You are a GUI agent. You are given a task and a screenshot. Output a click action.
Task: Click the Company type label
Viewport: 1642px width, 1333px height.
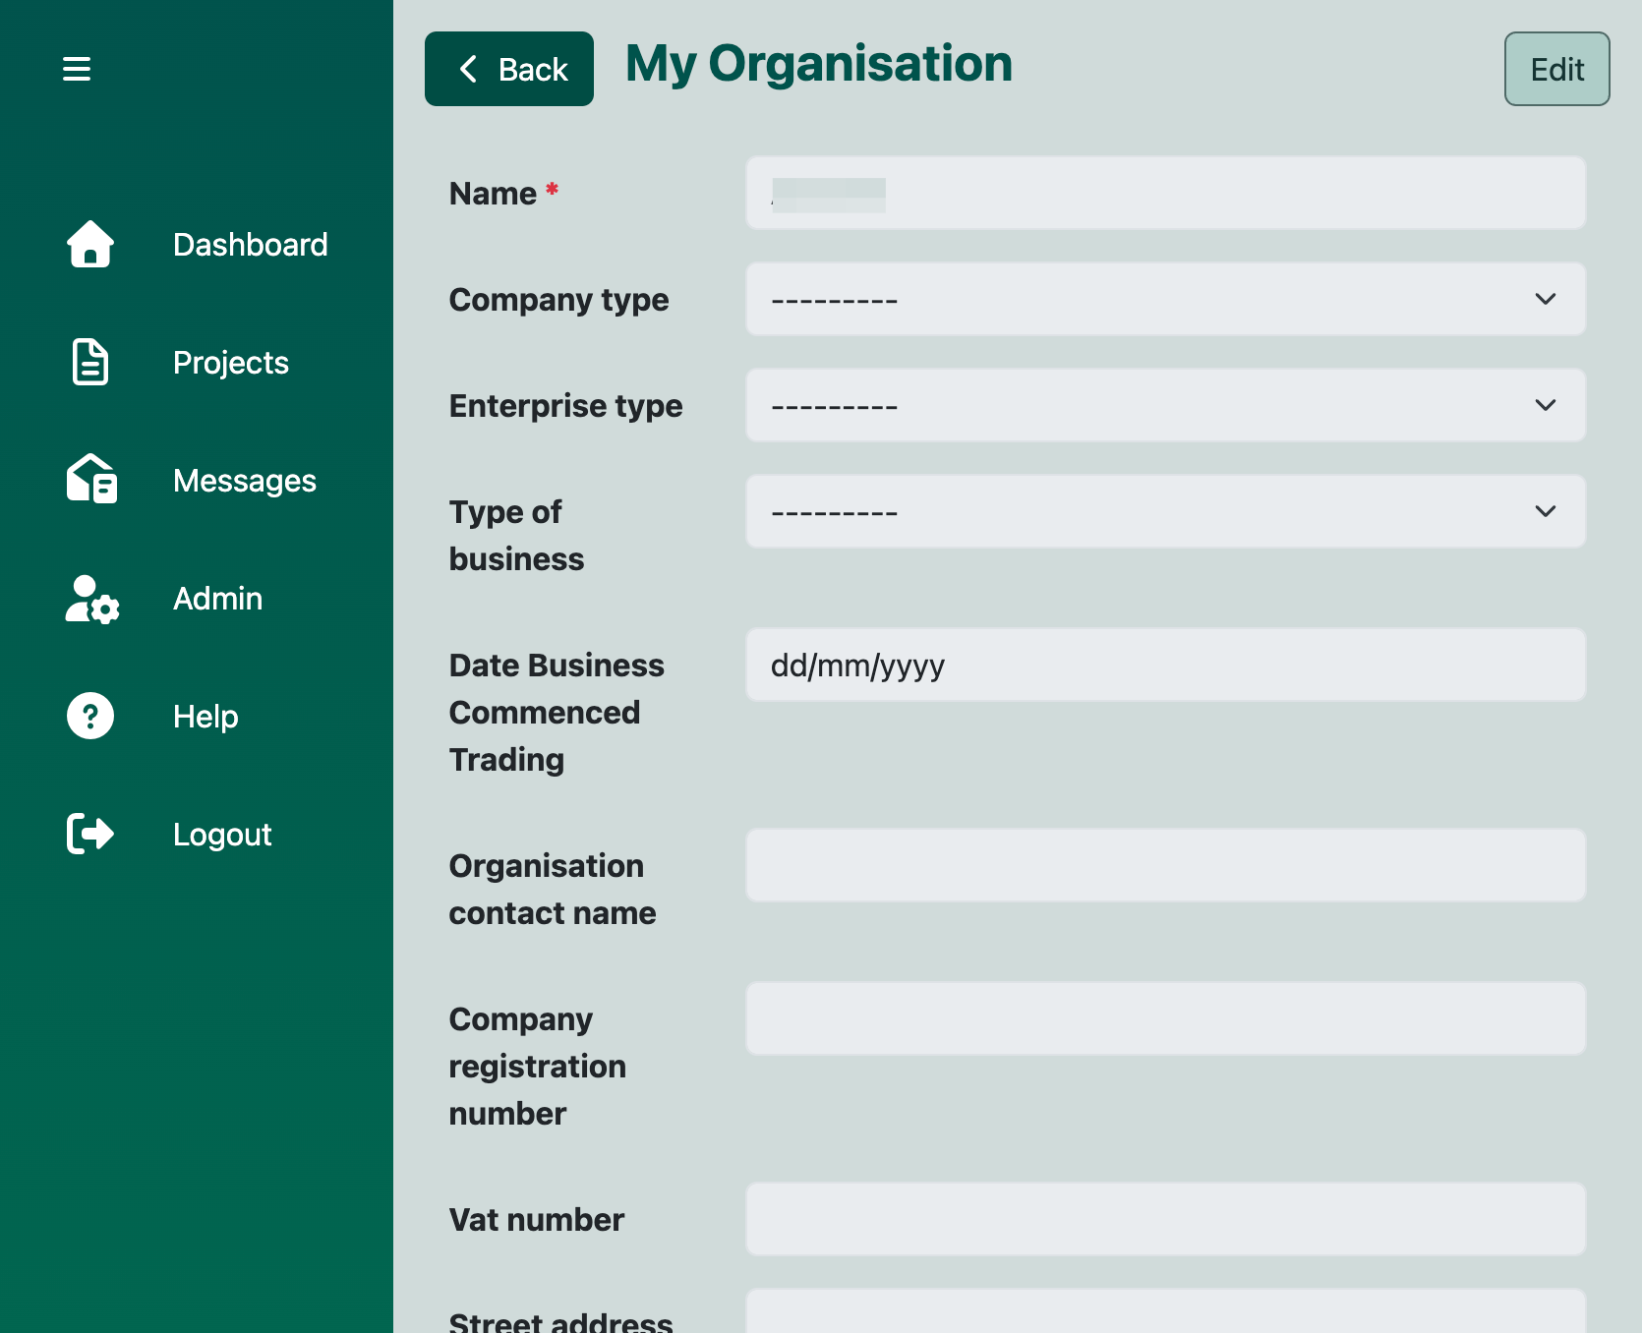point(558,300)
